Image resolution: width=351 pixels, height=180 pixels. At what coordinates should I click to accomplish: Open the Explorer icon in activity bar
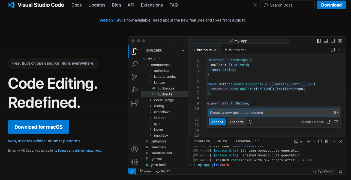[134, 51]
